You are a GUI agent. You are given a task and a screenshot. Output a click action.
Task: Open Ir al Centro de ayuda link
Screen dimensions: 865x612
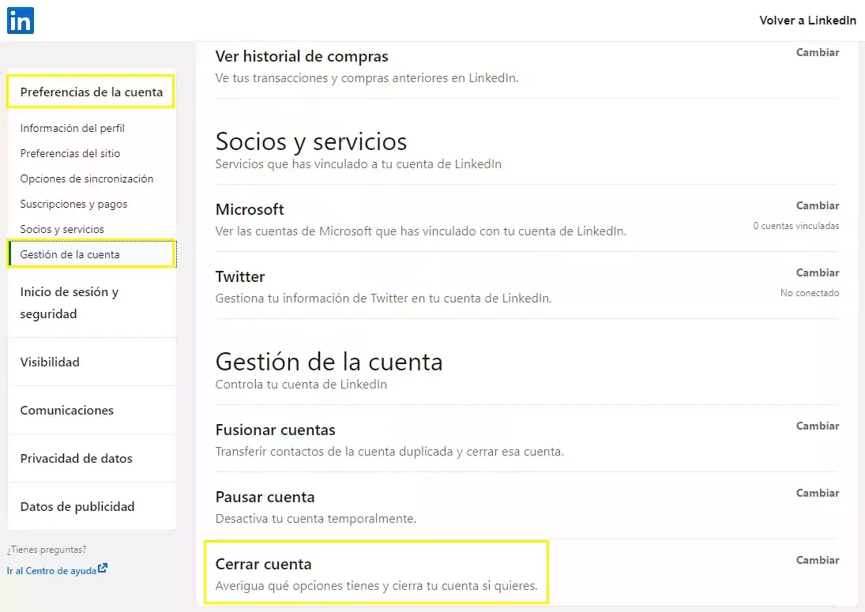coord(52,571)
